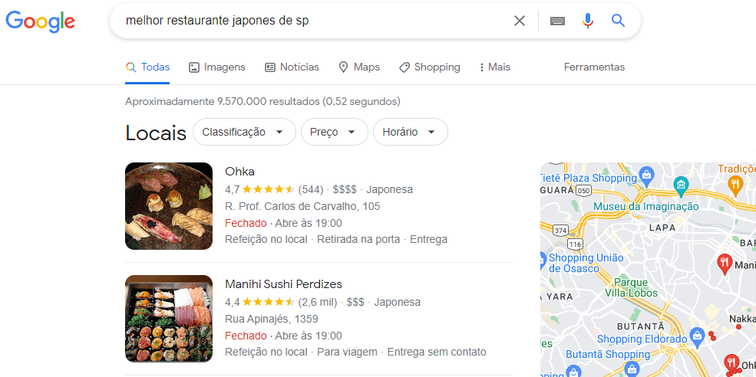Select the red Manihi restaurant map pin

click(x=725, y=264)
